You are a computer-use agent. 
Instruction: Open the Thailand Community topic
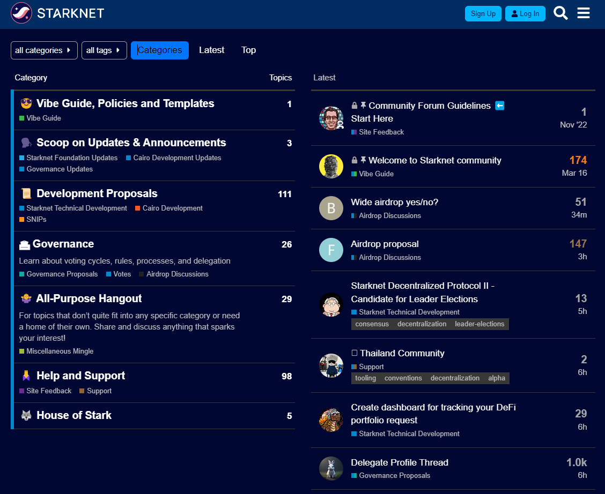[402, 353]
